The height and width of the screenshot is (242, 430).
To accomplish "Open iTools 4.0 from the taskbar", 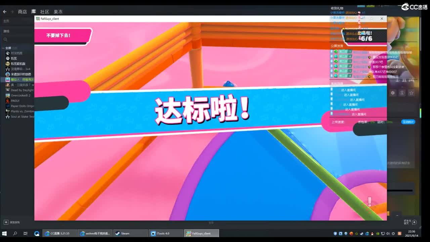I will pos(165,233).
